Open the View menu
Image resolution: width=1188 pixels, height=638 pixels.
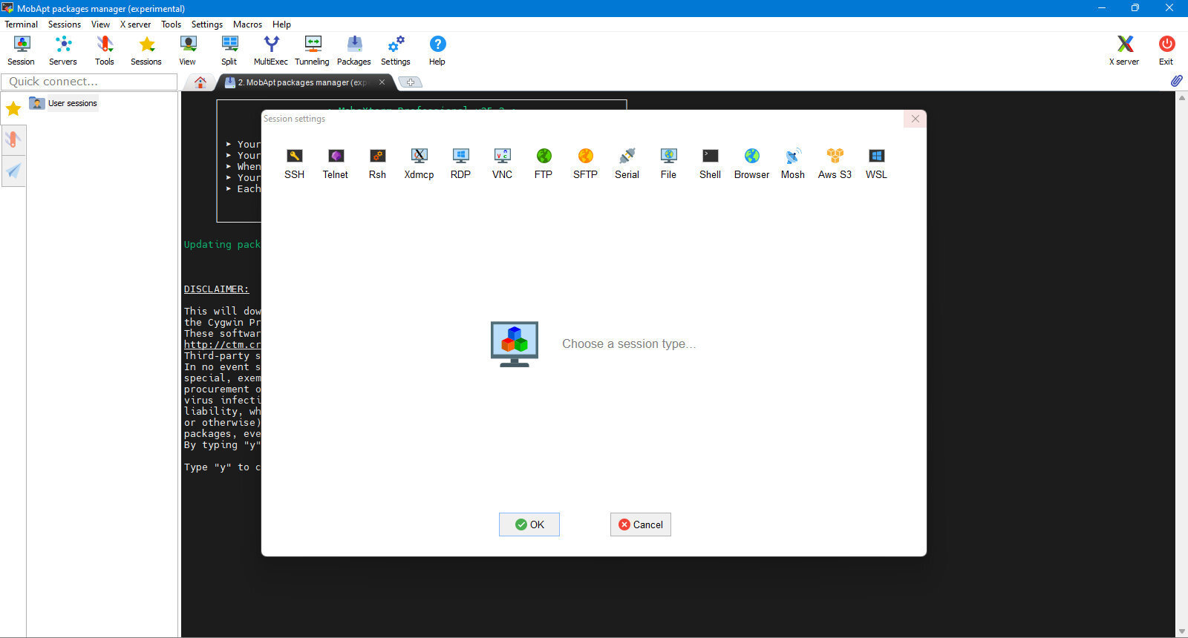pyautogui.click(x=100, y=24)
